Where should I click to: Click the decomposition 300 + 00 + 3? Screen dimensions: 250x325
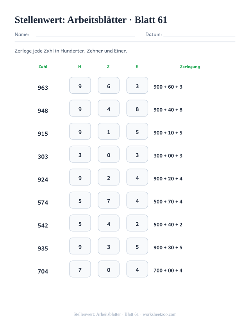tap(168, 156)
